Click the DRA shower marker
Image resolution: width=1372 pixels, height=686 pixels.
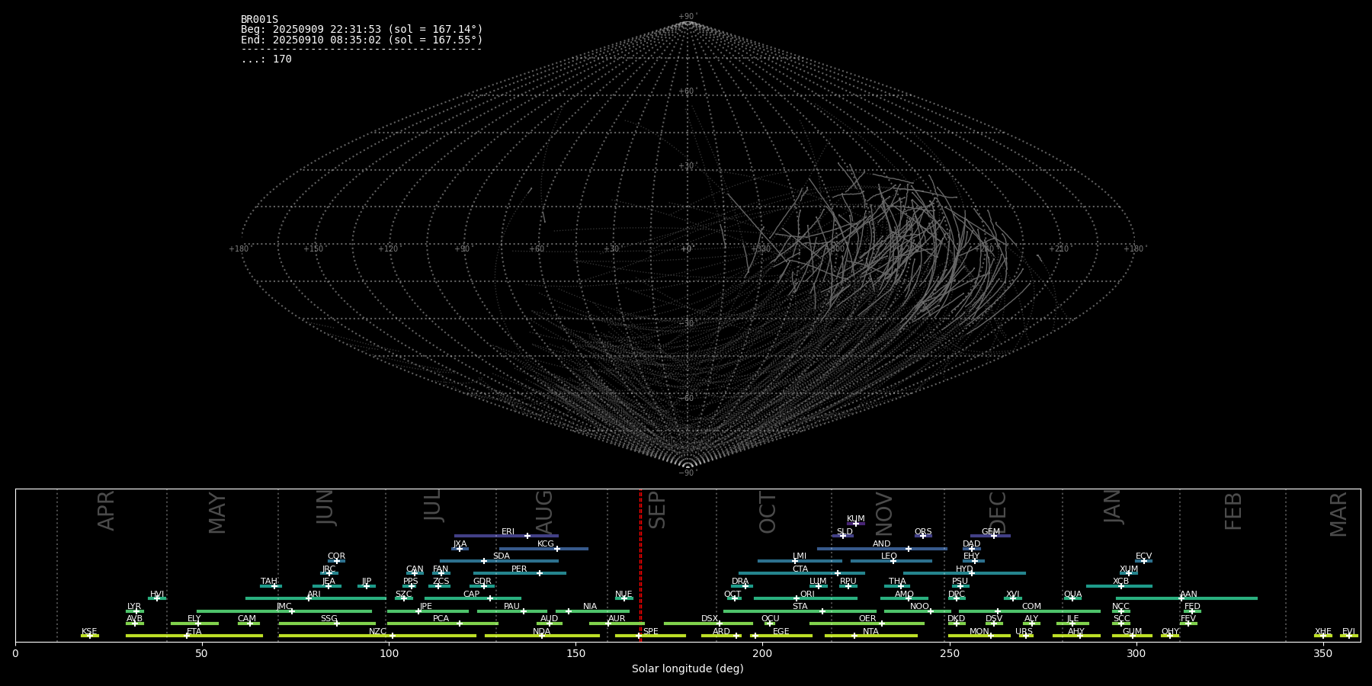click(x=745, y=586)
